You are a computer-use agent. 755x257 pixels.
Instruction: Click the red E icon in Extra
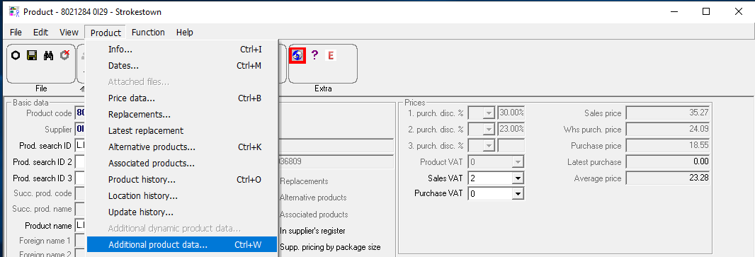[x=330, y=55]
